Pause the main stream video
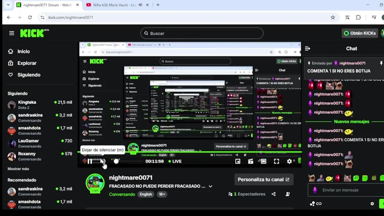 pos(90,161)
